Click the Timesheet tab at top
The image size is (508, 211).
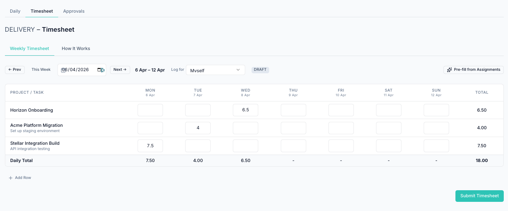(x=42, y=11)
